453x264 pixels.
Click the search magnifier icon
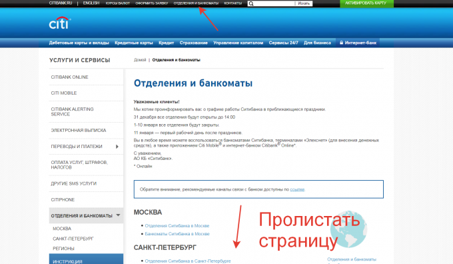pos(251,3)
